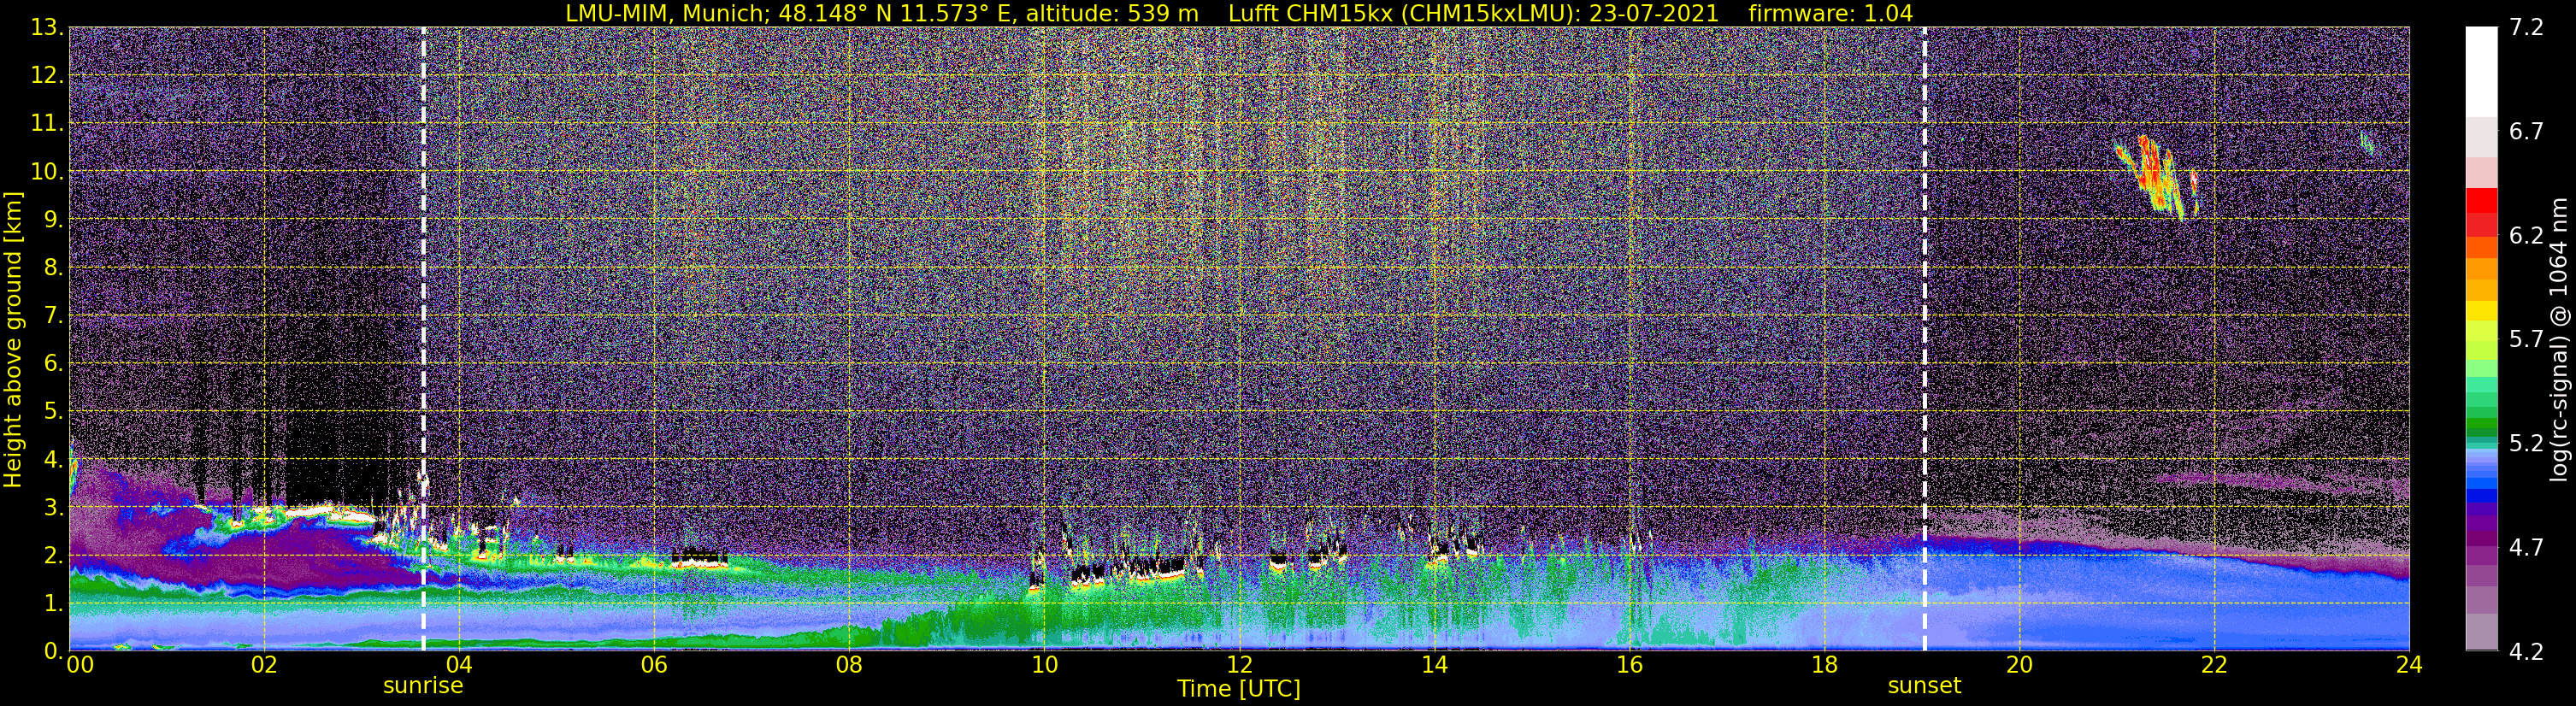Click the y-axis tick label 8
This screenshot has width=2576, height=706.
[x=54, y=267]
